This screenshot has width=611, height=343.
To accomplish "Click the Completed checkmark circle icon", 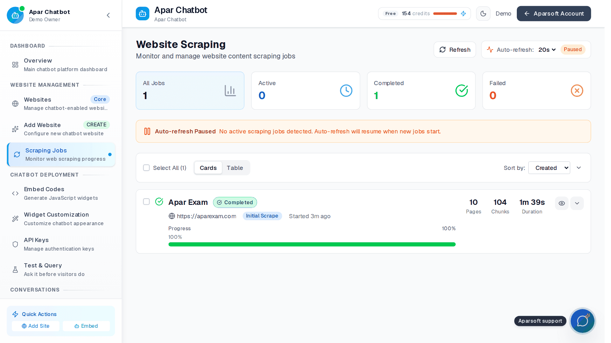I will 461,91.
